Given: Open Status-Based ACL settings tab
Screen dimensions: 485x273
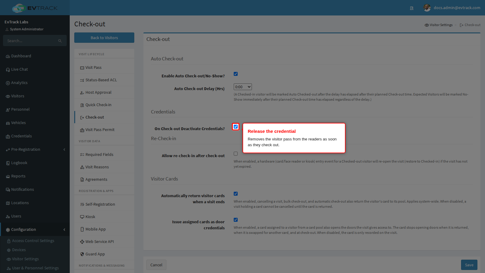Looking at the screenshot, I should point(104,80).
